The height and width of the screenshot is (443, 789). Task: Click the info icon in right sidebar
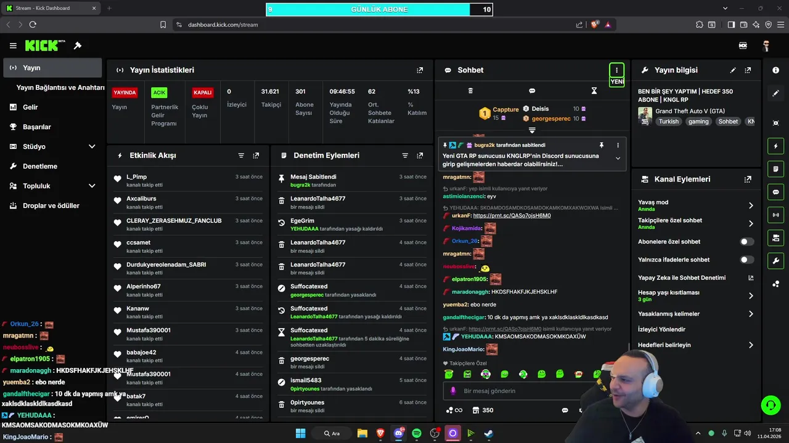coord(775,70)
